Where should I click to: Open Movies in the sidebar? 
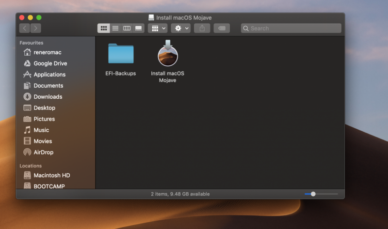pos(56,141)
